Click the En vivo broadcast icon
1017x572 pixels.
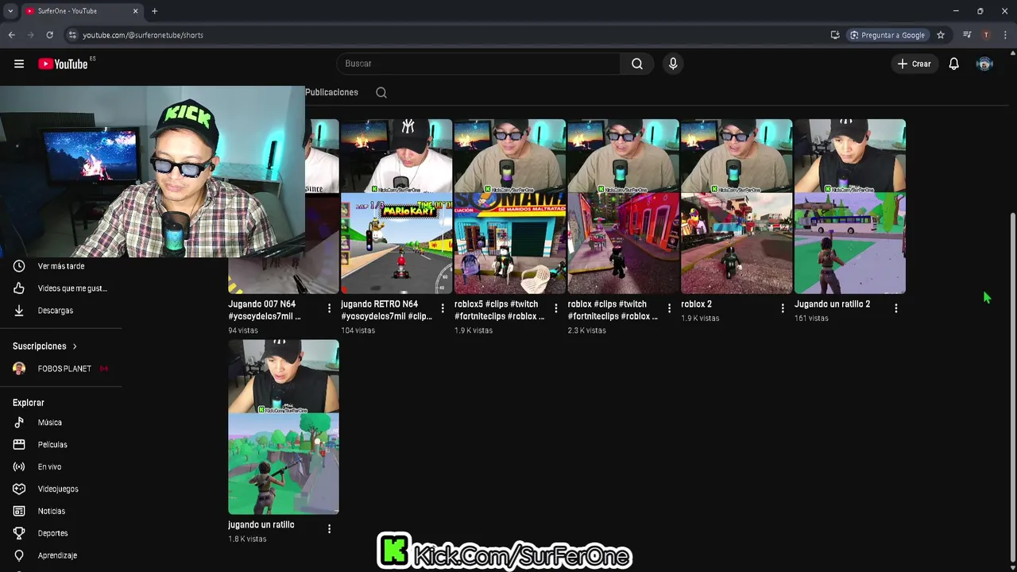pyautogui.click(x=19, y=467)
